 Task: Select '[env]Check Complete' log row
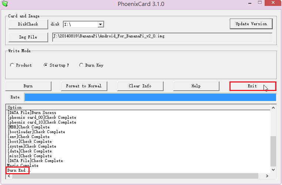(x=28, y=137)
